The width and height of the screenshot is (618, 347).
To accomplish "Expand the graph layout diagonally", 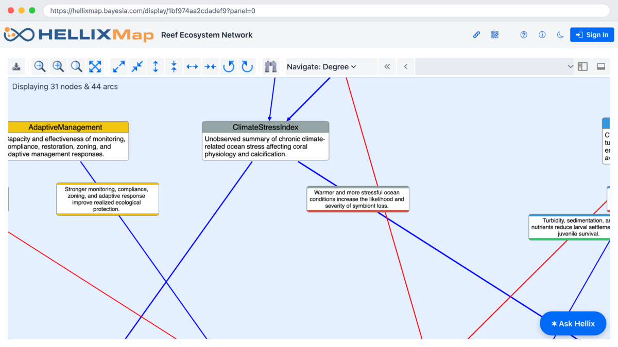I will pos(118,66).
